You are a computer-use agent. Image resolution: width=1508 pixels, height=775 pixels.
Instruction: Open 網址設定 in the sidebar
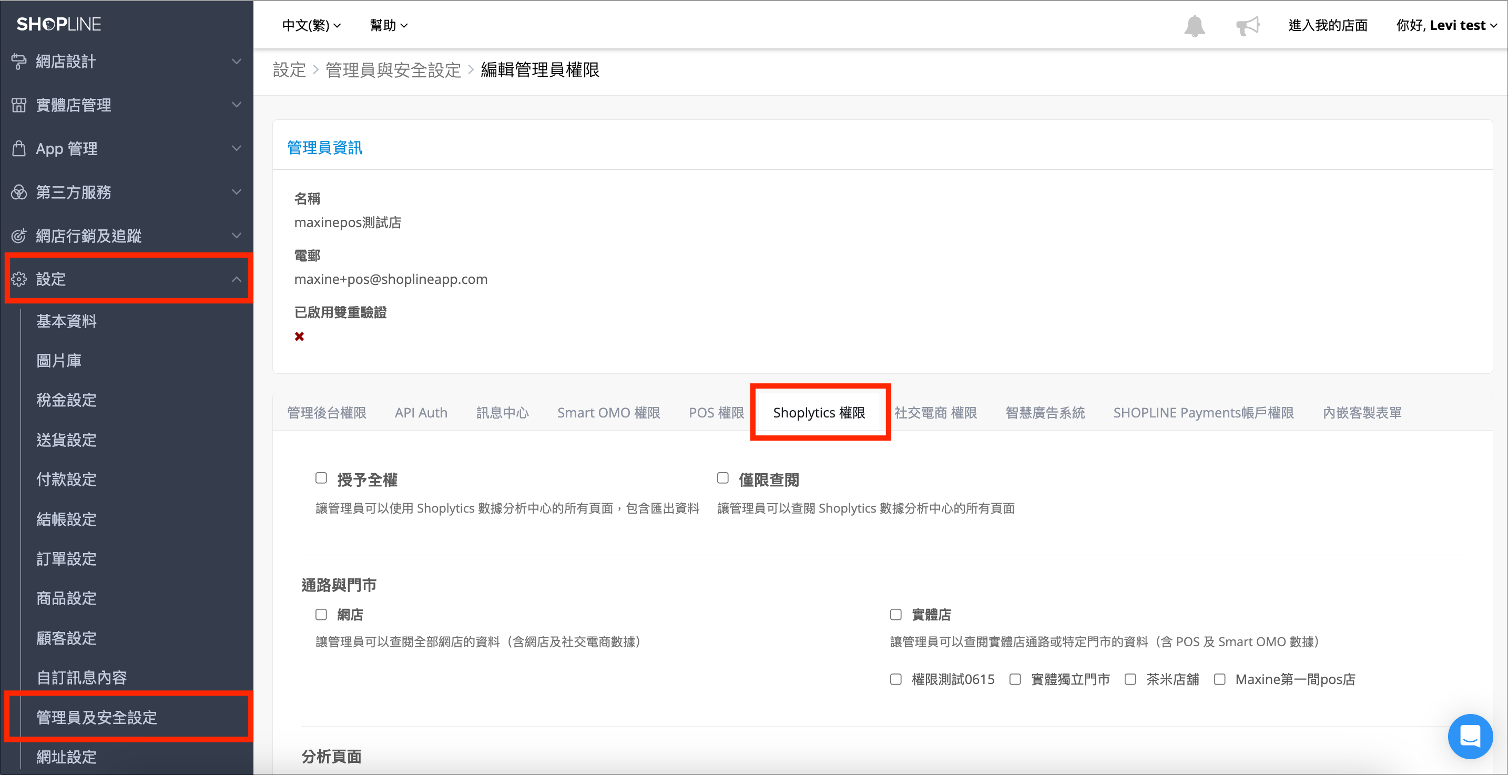pos(66,757)
